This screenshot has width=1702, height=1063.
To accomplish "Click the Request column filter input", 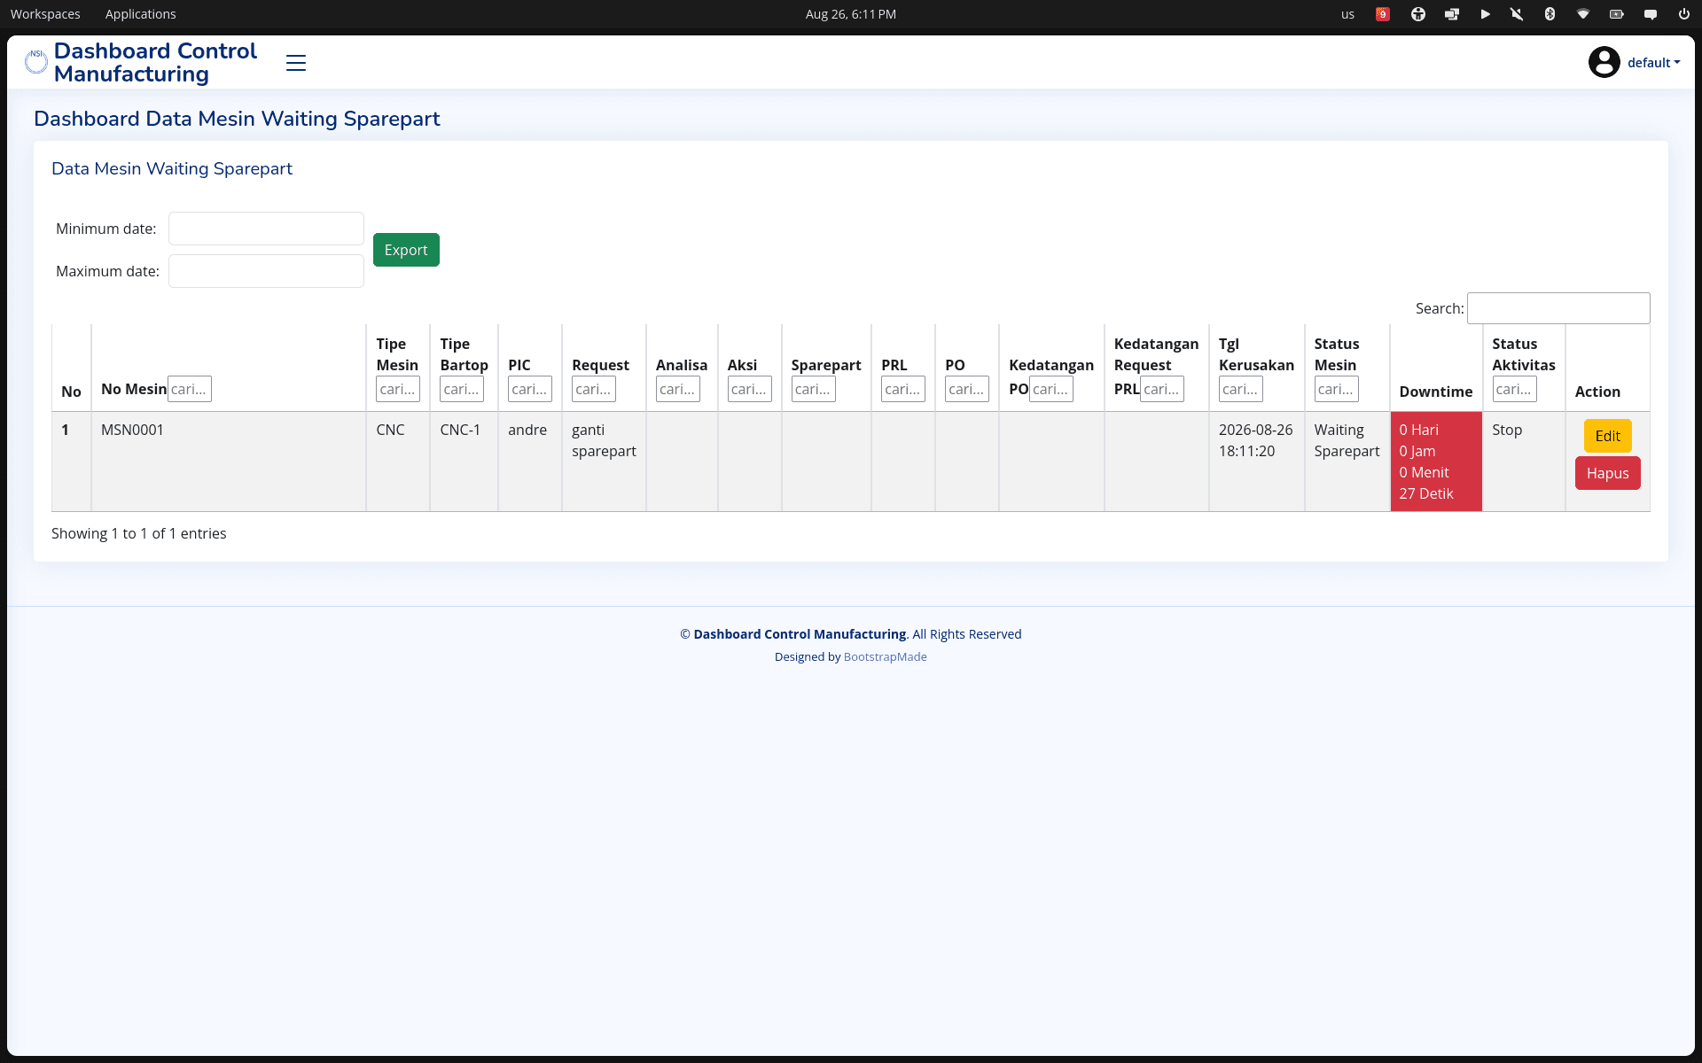I will [x=594, y=389].
